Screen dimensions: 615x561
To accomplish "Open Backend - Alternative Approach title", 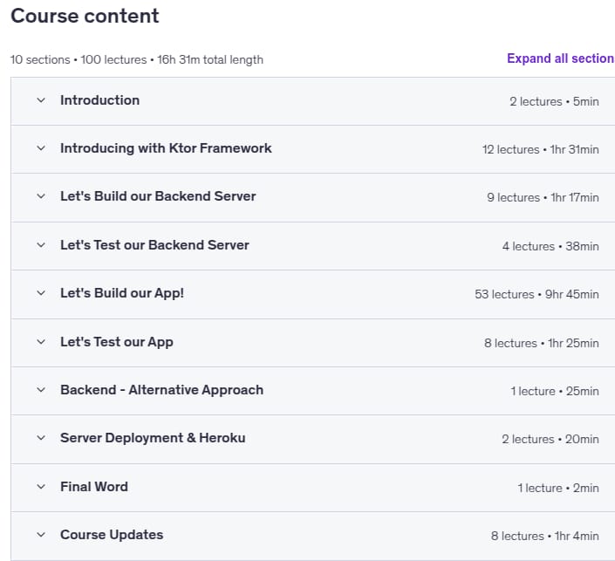I will pyautogui.click(x=161, y=390).
